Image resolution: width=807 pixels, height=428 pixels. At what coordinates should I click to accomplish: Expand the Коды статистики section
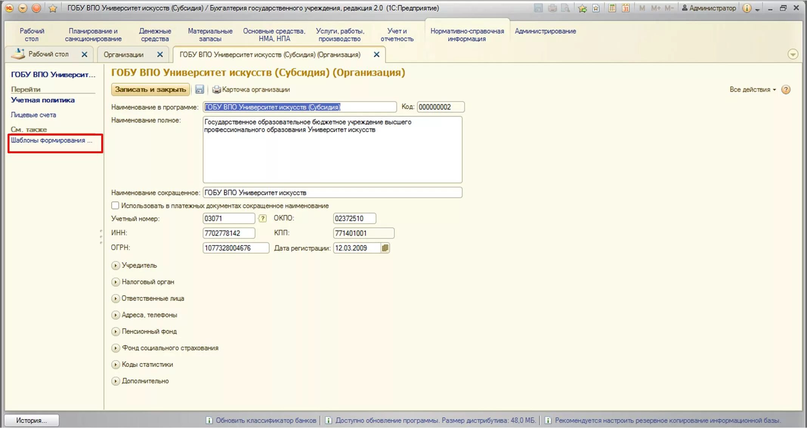(116, 365)
